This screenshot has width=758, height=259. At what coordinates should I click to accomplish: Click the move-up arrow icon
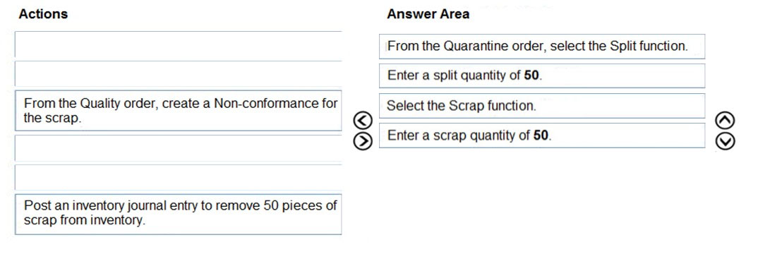tap(726, 120)
